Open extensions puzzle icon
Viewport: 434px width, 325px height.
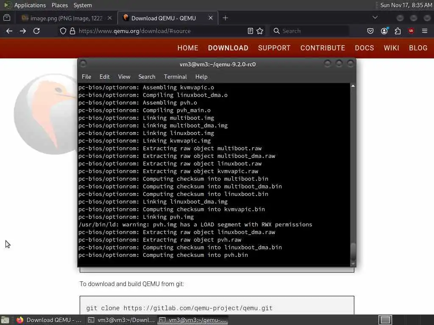398,31
